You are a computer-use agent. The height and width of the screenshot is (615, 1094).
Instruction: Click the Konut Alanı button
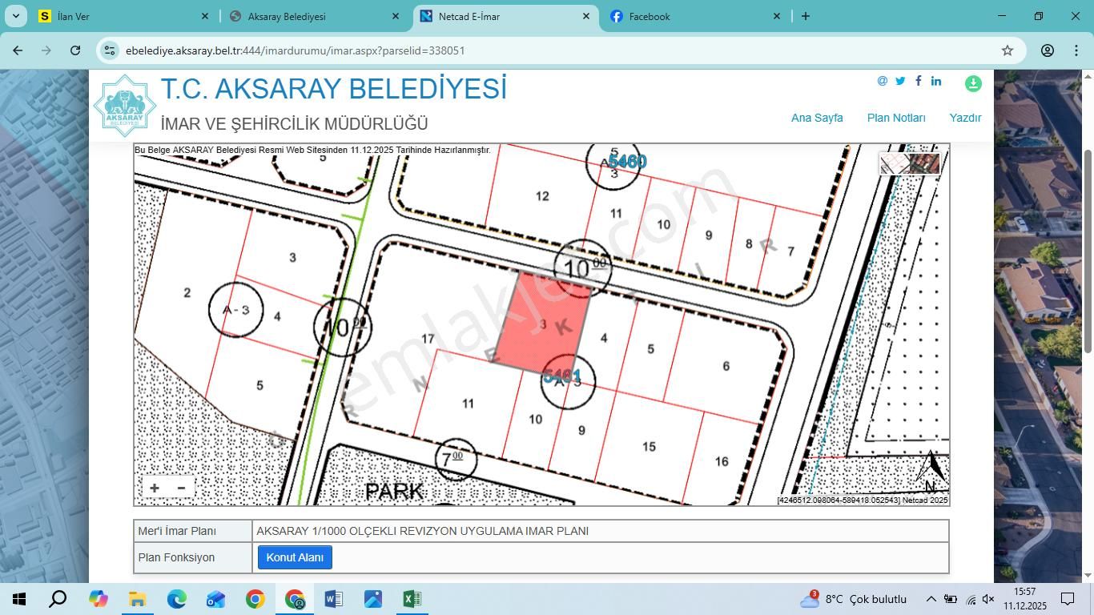(x=295, y=557)
